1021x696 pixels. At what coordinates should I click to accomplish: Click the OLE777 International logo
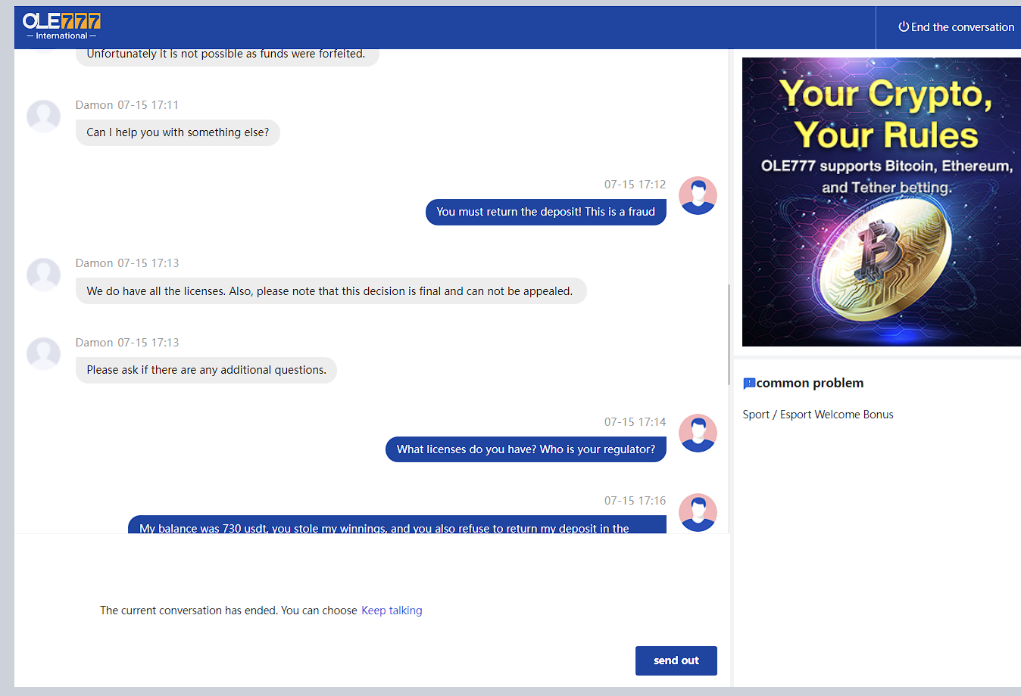(x=61, y=26)
